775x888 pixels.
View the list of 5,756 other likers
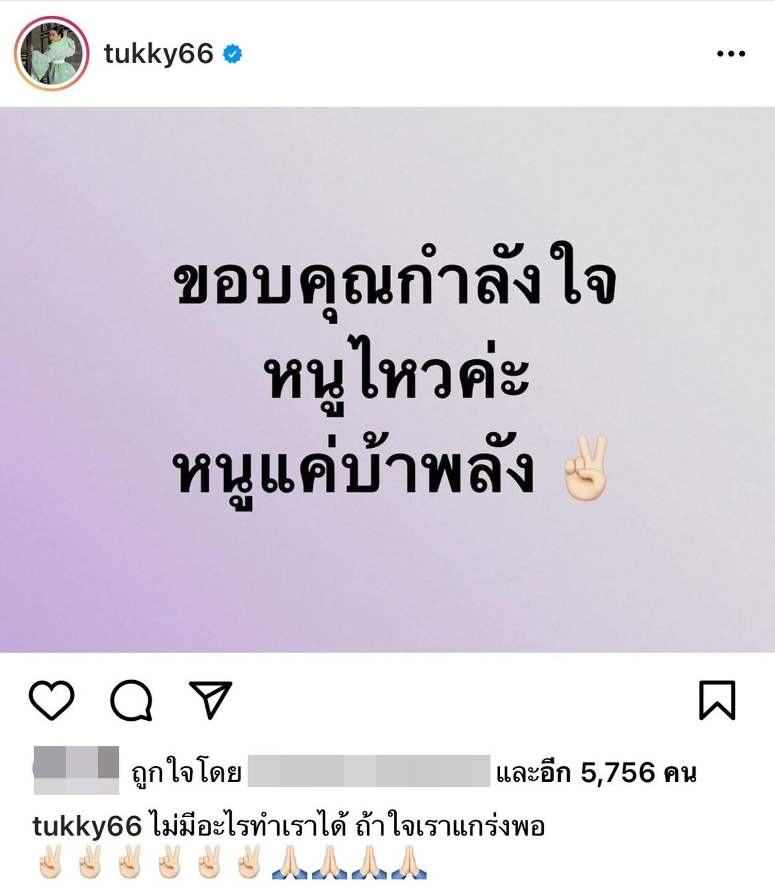click(x=596, y=773)
